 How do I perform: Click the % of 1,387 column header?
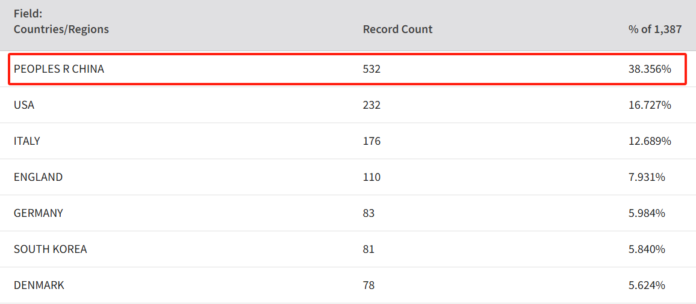[x=655, y=29]
